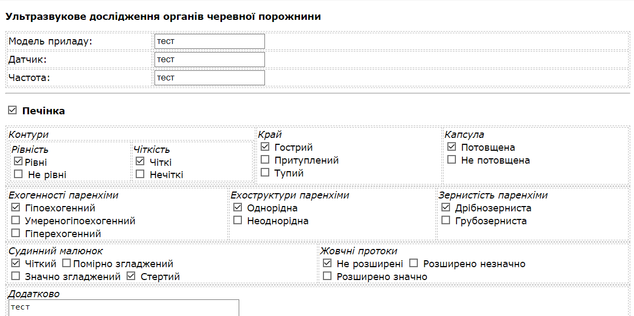Click the Модель приладу input field

coord(209,41)
